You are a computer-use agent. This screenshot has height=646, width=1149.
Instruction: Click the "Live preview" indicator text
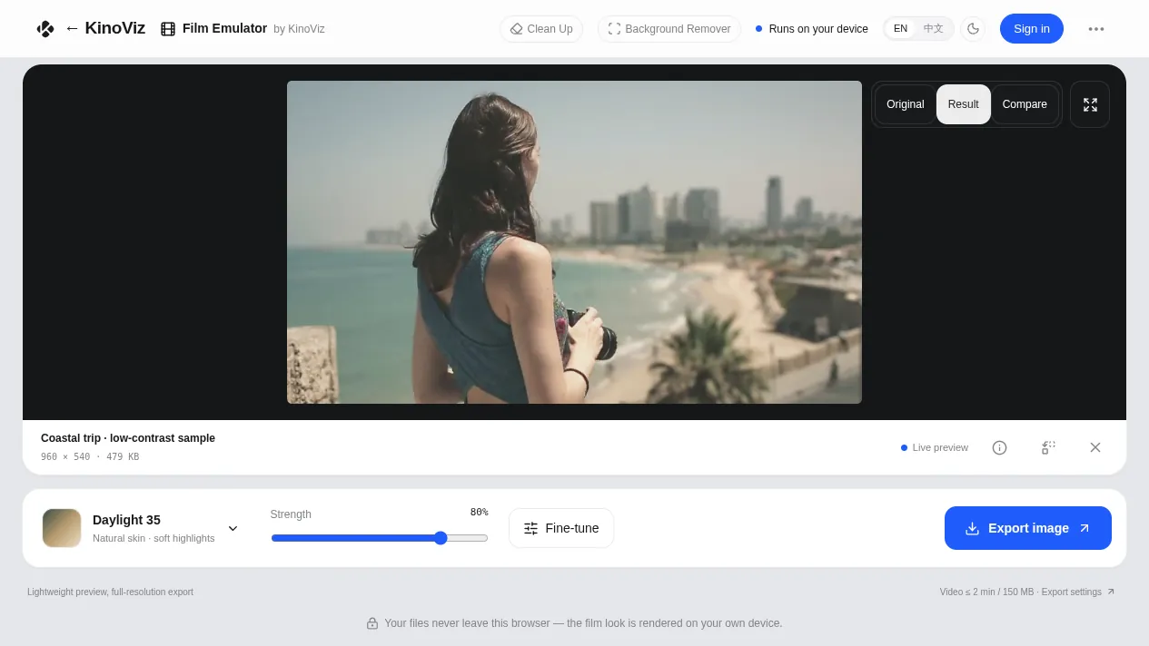[940, 447]
